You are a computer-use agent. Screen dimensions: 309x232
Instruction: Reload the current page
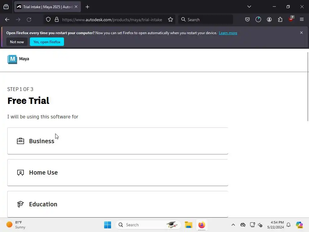click(x=29, y=20)
